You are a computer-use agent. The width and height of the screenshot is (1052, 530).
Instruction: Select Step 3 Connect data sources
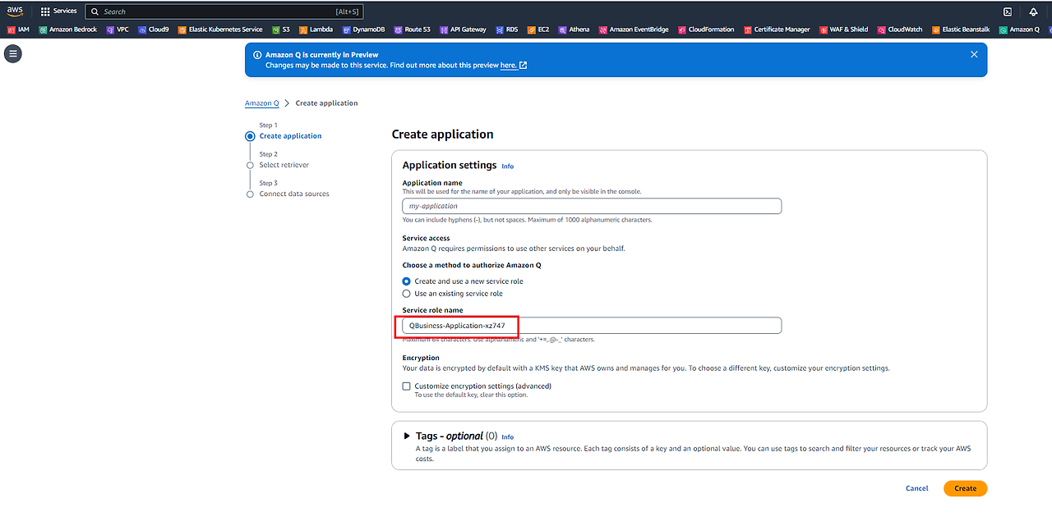coord(294,194)
